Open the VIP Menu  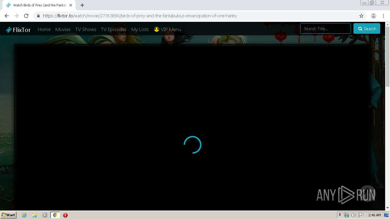coord(168,30)
